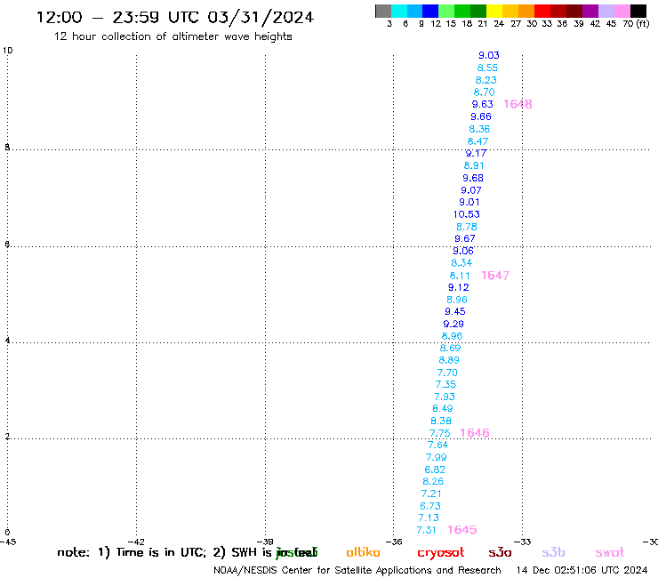Click the wave height reading 8.78
Image resolution: width=658 pixels, height=578 pixels.
tap(467, 227)
